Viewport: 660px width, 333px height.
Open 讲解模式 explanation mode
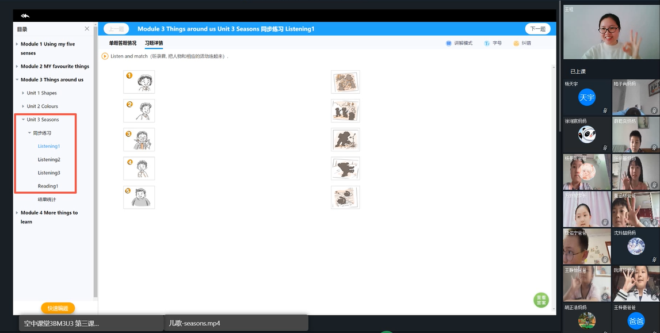[449, 43]
